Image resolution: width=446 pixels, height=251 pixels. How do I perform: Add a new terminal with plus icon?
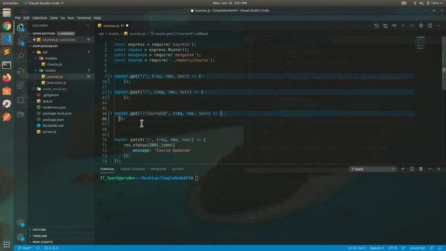point(403,169)
